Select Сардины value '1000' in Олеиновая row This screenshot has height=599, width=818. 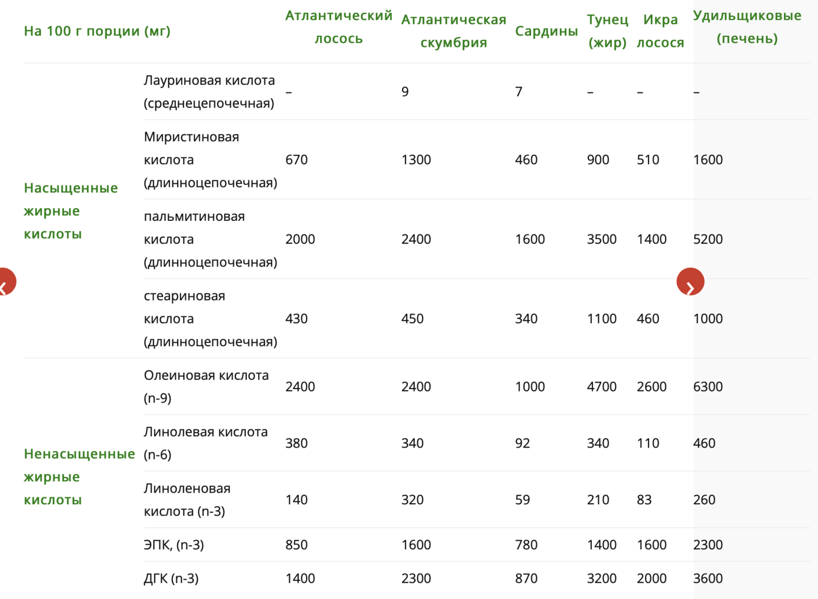click(530, 387)
